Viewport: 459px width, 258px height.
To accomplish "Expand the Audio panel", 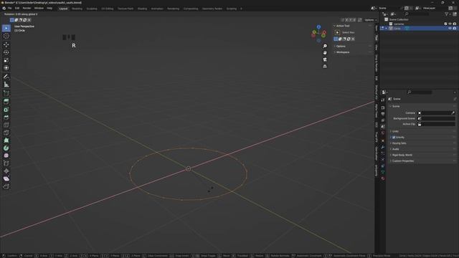I will pos(422,149).
